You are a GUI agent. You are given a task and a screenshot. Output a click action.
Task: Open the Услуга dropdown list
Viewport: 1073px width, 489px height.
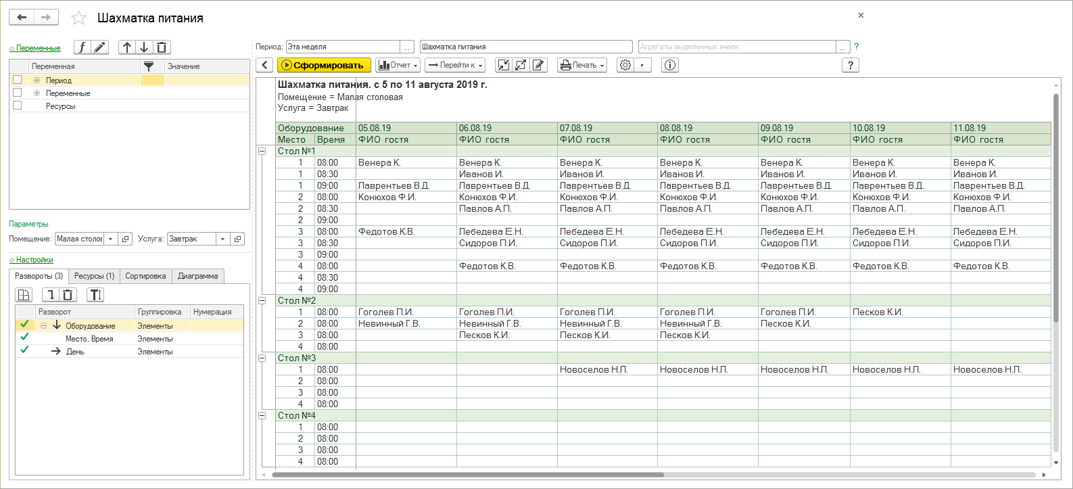pos(223,239)
